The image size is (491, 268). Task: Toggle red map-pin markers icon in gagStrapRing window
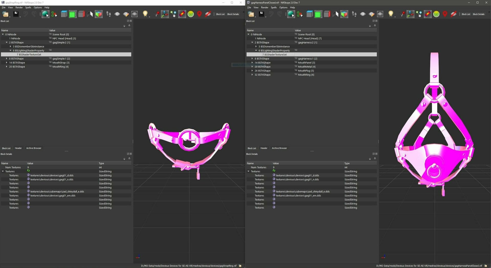[199, 14]
